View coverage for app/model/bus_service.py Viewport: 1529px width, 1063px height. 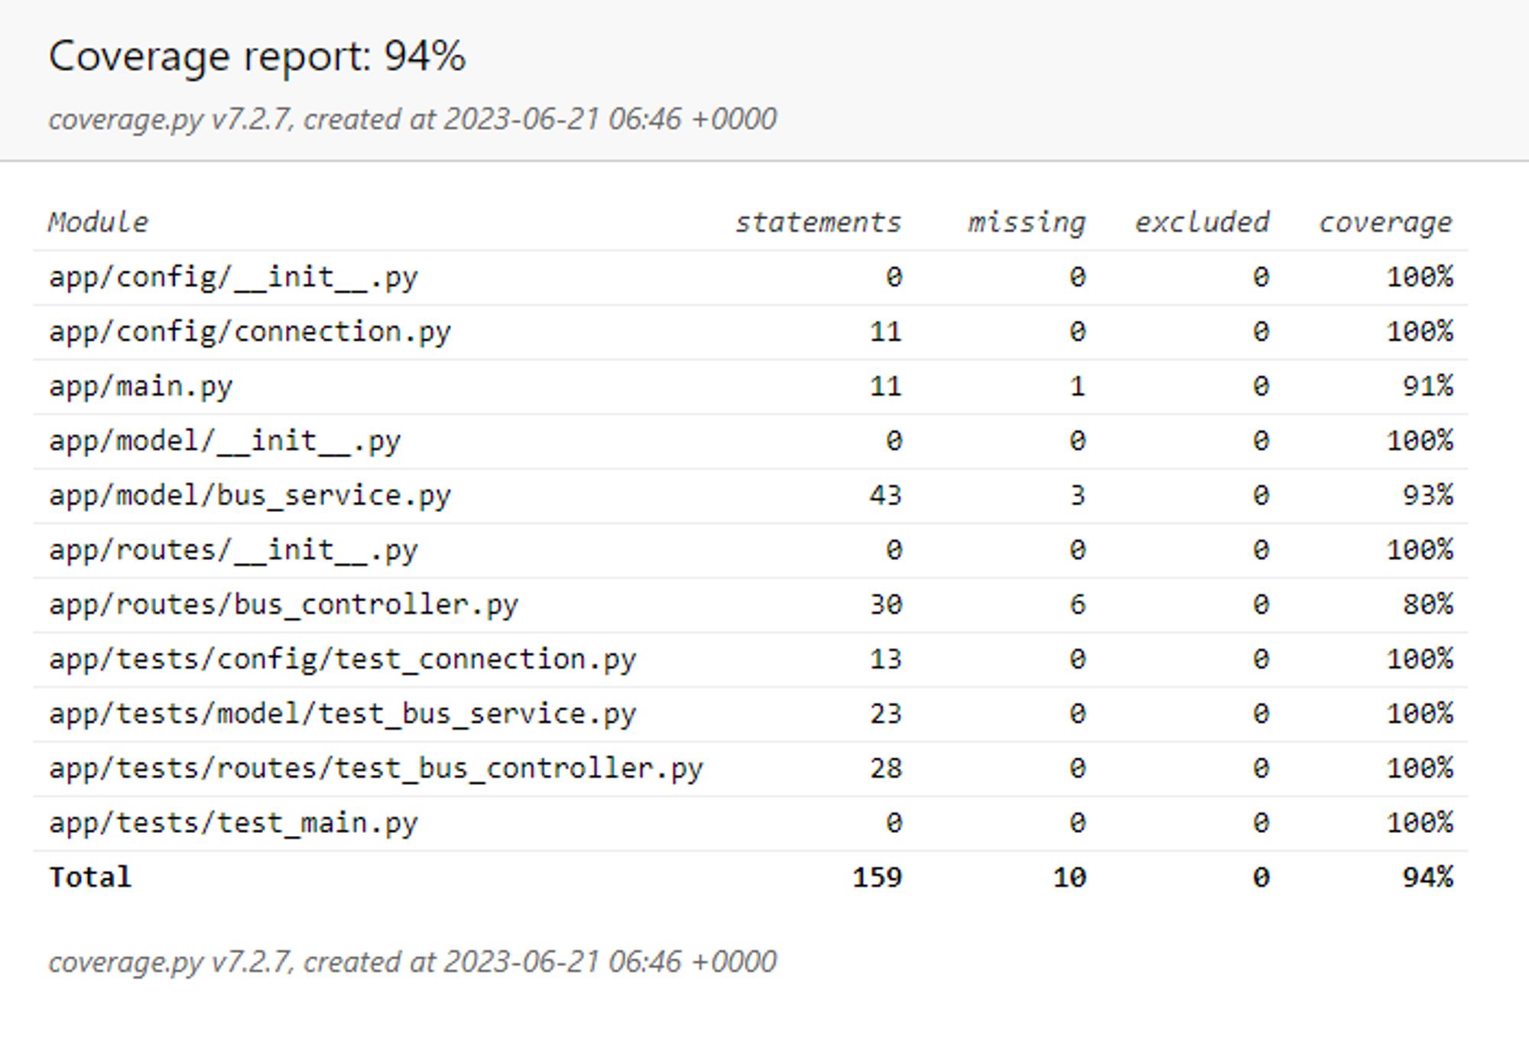click(250, 495)
